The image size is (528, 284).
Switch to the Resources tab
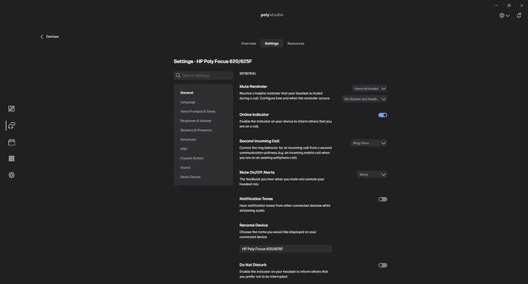tap(296, 44)
